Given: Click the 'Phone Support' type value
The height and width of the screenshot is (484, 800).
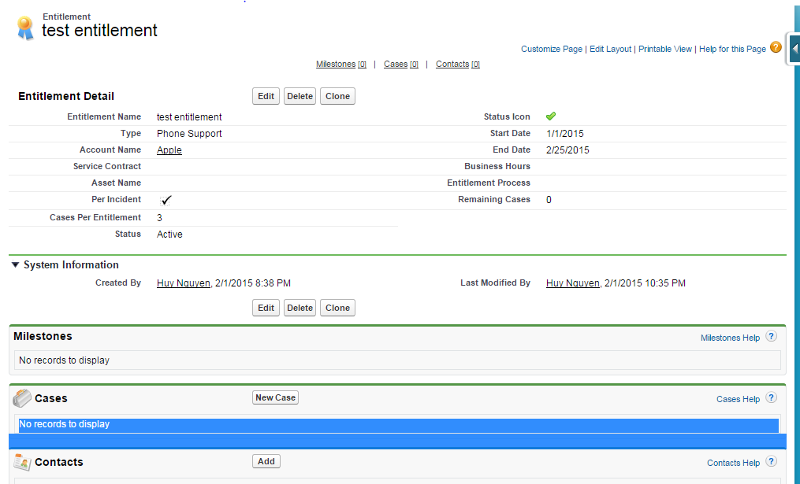Looking at the screenshot, I should click(x=189, y=134).
